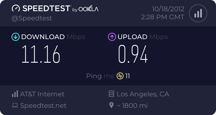The width and height of the screenshot is (216, 115).
Task: Click the cyan download arrow icon
Action: [x=16, y=37]
